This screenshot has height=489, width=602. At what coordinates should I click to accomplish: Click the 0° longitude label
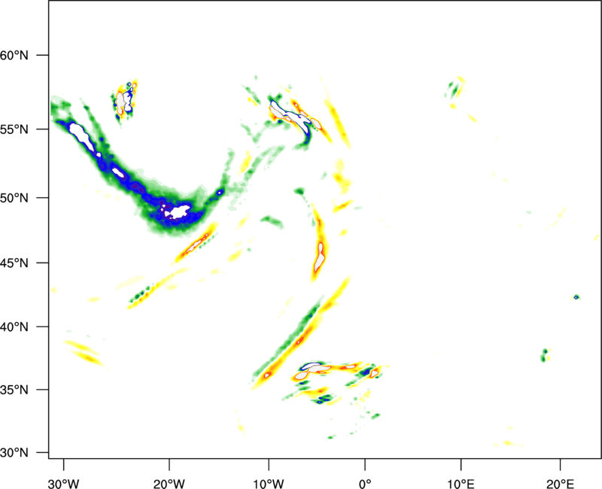coord(365,484)
